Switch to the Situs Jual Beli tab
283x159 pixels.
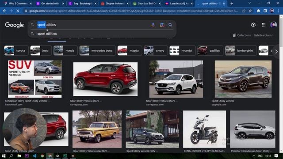(147, 4)
